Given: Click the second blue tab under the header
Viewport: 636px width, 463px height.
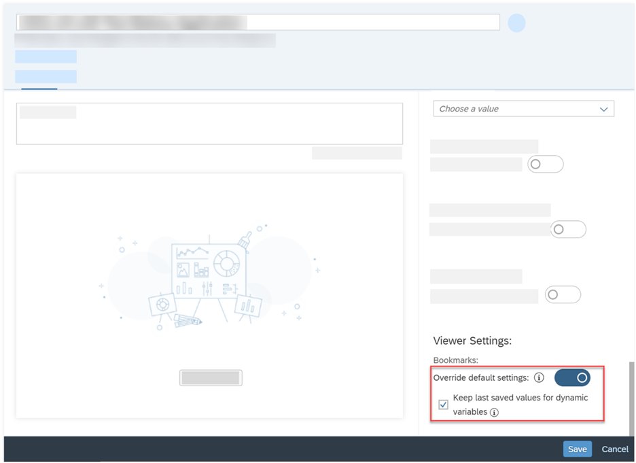Looking at the screenshot, I should point(46,76).
